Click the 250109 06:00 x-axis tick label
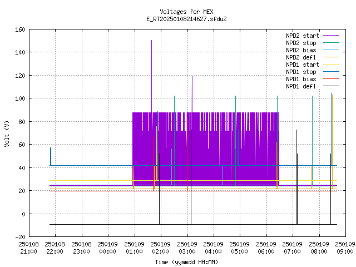356x267 pixels. [x=266, y=248]
